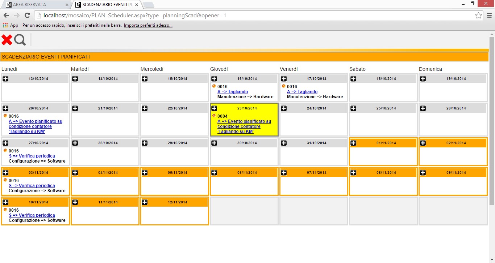Click the vertical page scrollbar
Image resolution: width=495 pixels, height=263 pixels.
coord(492,121)
